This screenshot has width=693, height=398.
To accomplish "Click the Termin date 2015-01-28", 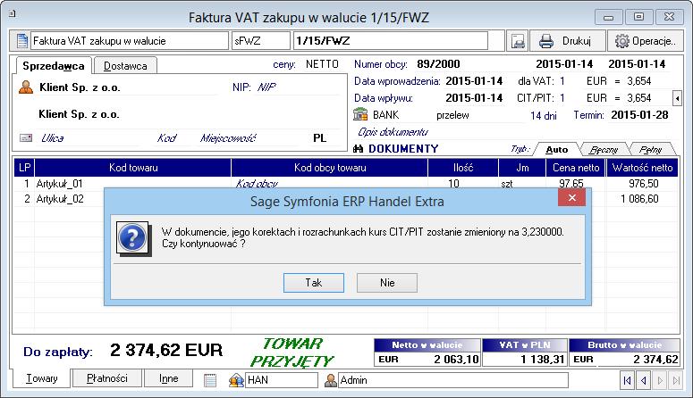I will point(639,115).
